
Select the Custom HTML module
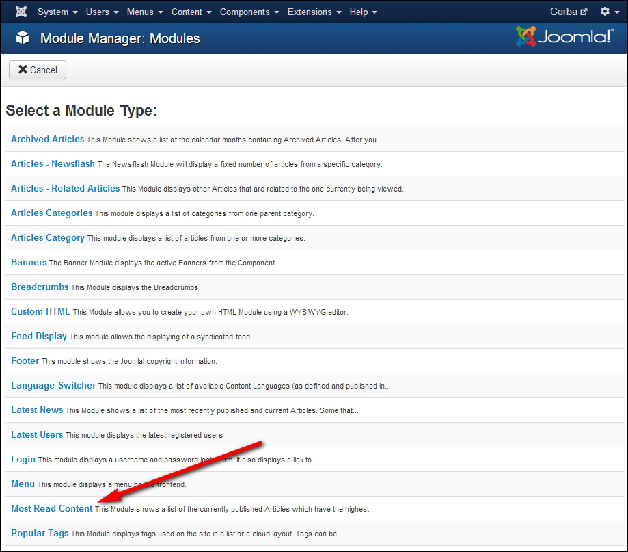pyautogui.click(x=40, y=311)
